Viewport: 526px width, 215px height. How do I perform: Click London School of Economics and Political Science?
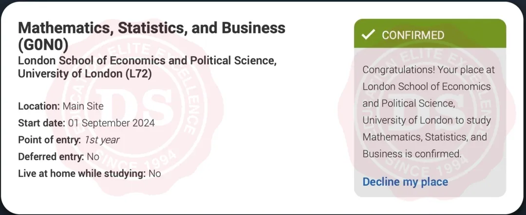[147, 61]
